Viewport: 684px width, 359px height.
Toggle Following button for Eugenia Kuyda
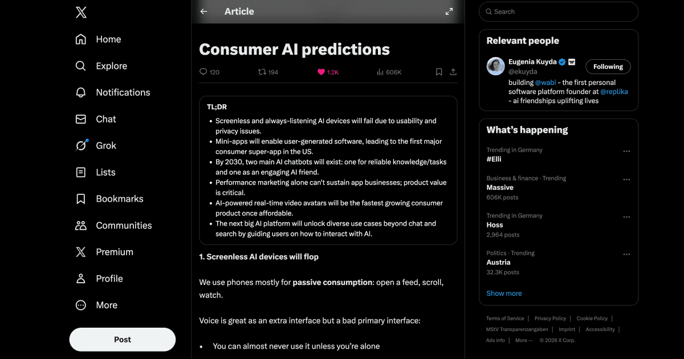[608, 67]
